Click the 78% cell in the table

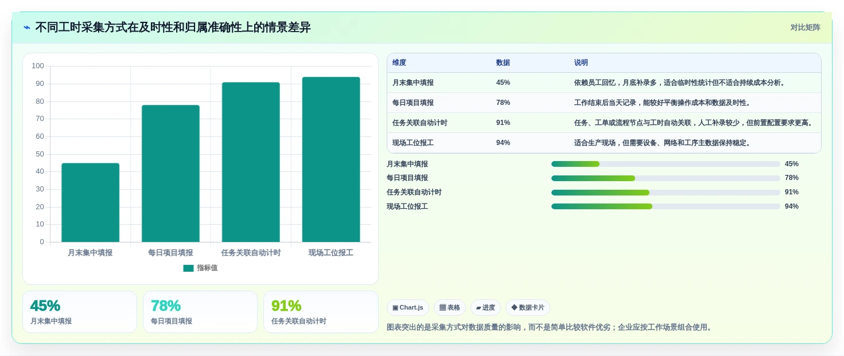[x=503, y=103]
